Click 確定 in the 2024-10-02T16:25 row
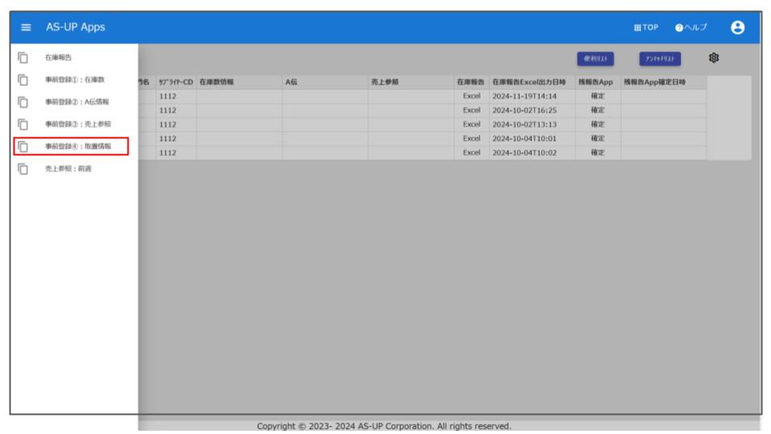 (x=597, y=110)
